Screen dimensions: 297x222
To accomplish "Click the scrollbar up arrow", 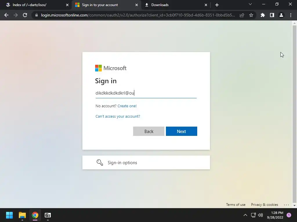I will pos(294,23).
